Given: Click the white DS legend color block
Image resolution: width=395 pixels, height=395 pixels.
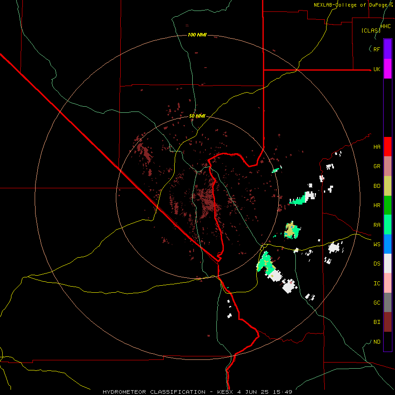Looking at the screenshot, I should (388, 263).
